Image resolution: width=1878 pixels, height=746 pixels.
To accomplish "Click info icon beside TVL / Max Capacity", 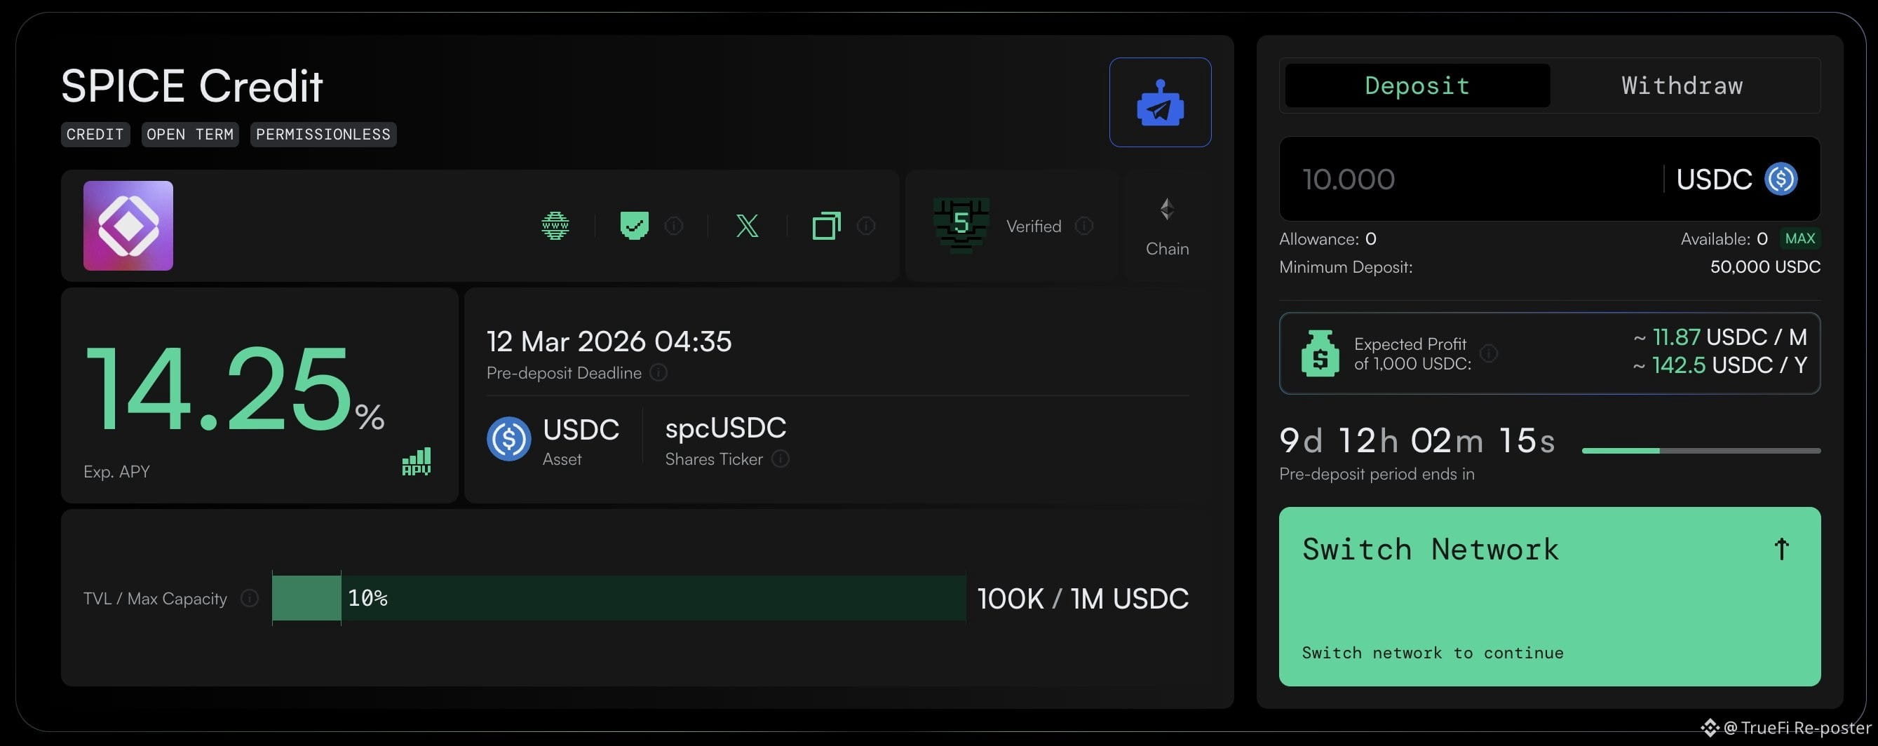I will 250,599.
